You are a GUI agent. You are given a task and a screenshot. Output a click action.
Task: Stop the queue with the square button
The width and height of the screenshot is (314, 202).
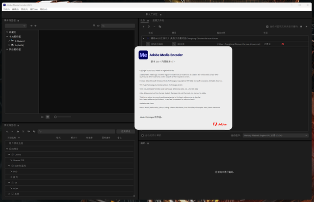[x=301, y=27]
